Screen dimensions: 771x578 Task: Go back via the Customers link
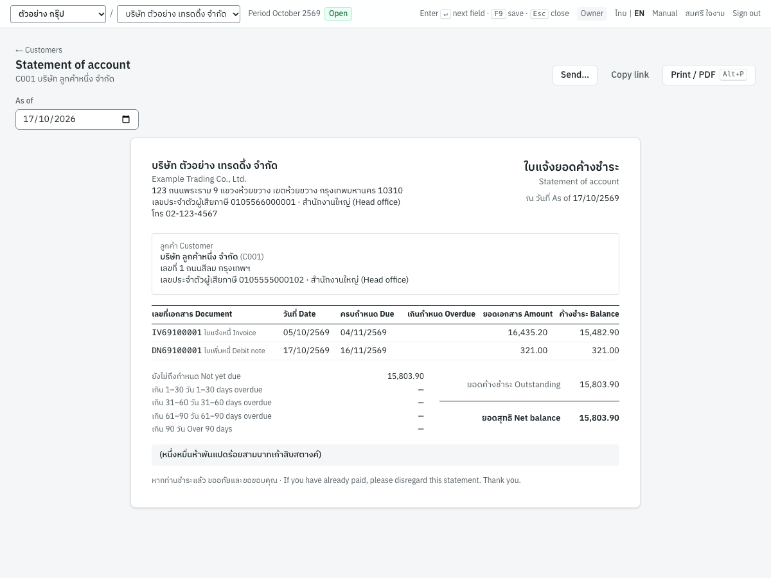(39, 50)
